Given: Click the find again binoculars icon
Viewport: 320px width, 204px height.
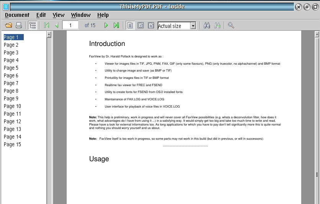Looking at the screenshot, I should pyautogui.click(x=217, y=26).
